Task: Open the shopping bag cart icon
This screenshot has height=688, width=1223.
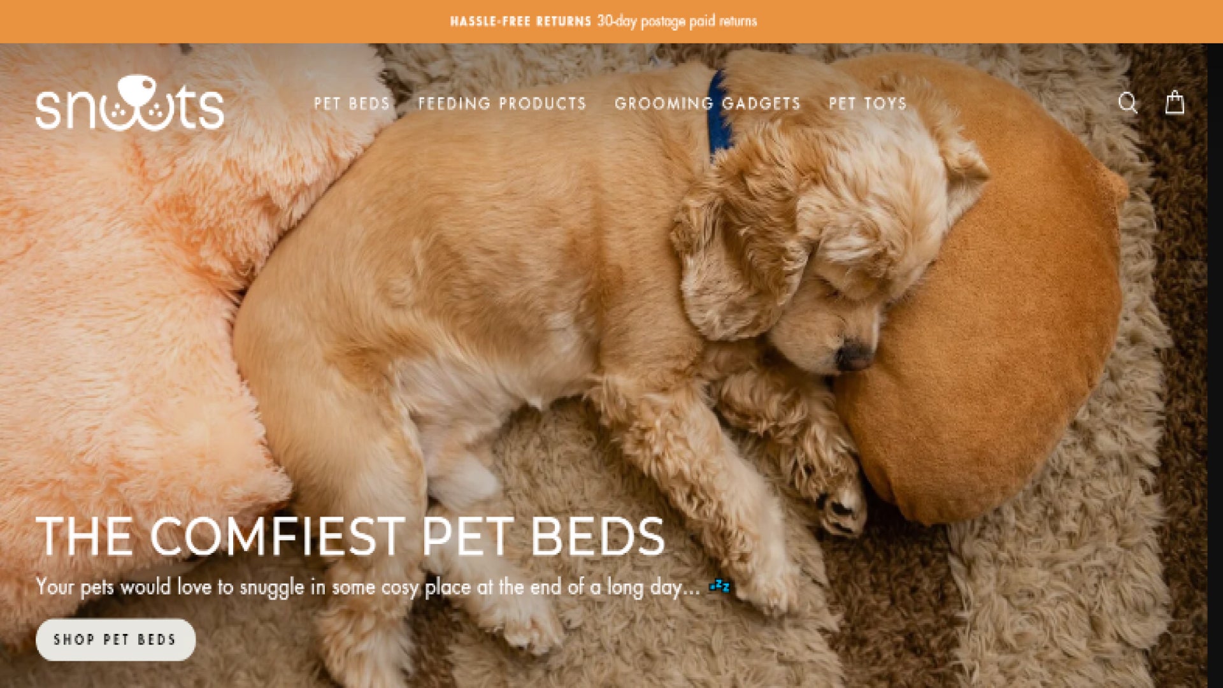Action: (1175, 102)
